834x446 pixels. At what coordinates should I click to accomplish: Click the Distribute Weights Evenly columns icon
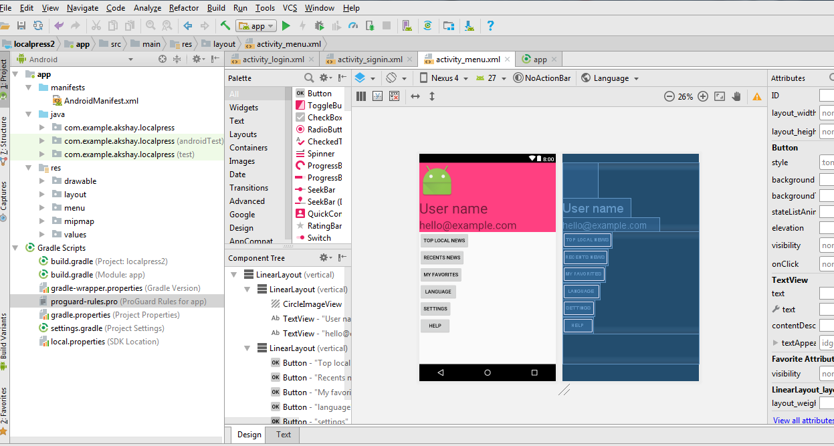361,96
